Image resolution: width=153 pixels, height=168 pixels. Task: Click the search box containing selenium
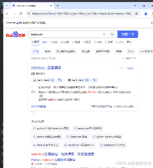(x=66, y=34)
